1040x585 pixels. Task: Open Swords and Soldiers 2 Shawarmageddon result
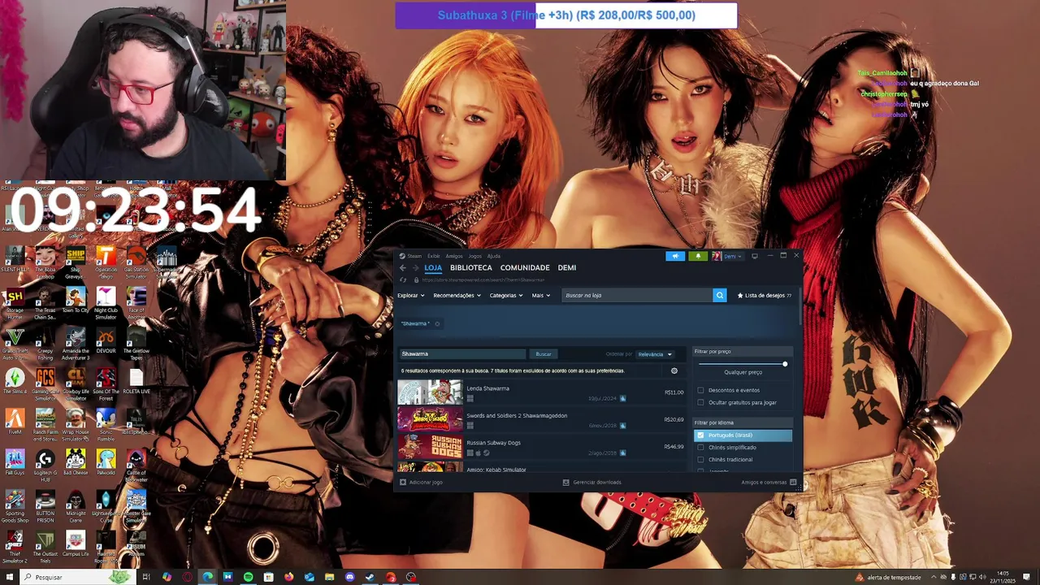pyautogui.click(x=542, y=420)
